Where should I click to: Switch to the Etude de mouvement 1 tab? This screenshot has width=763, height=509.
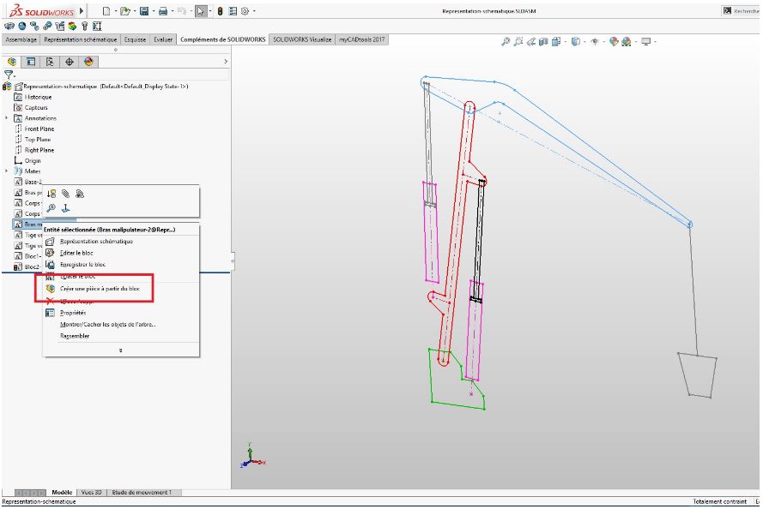pyautogui.click(x=142, y=493)
